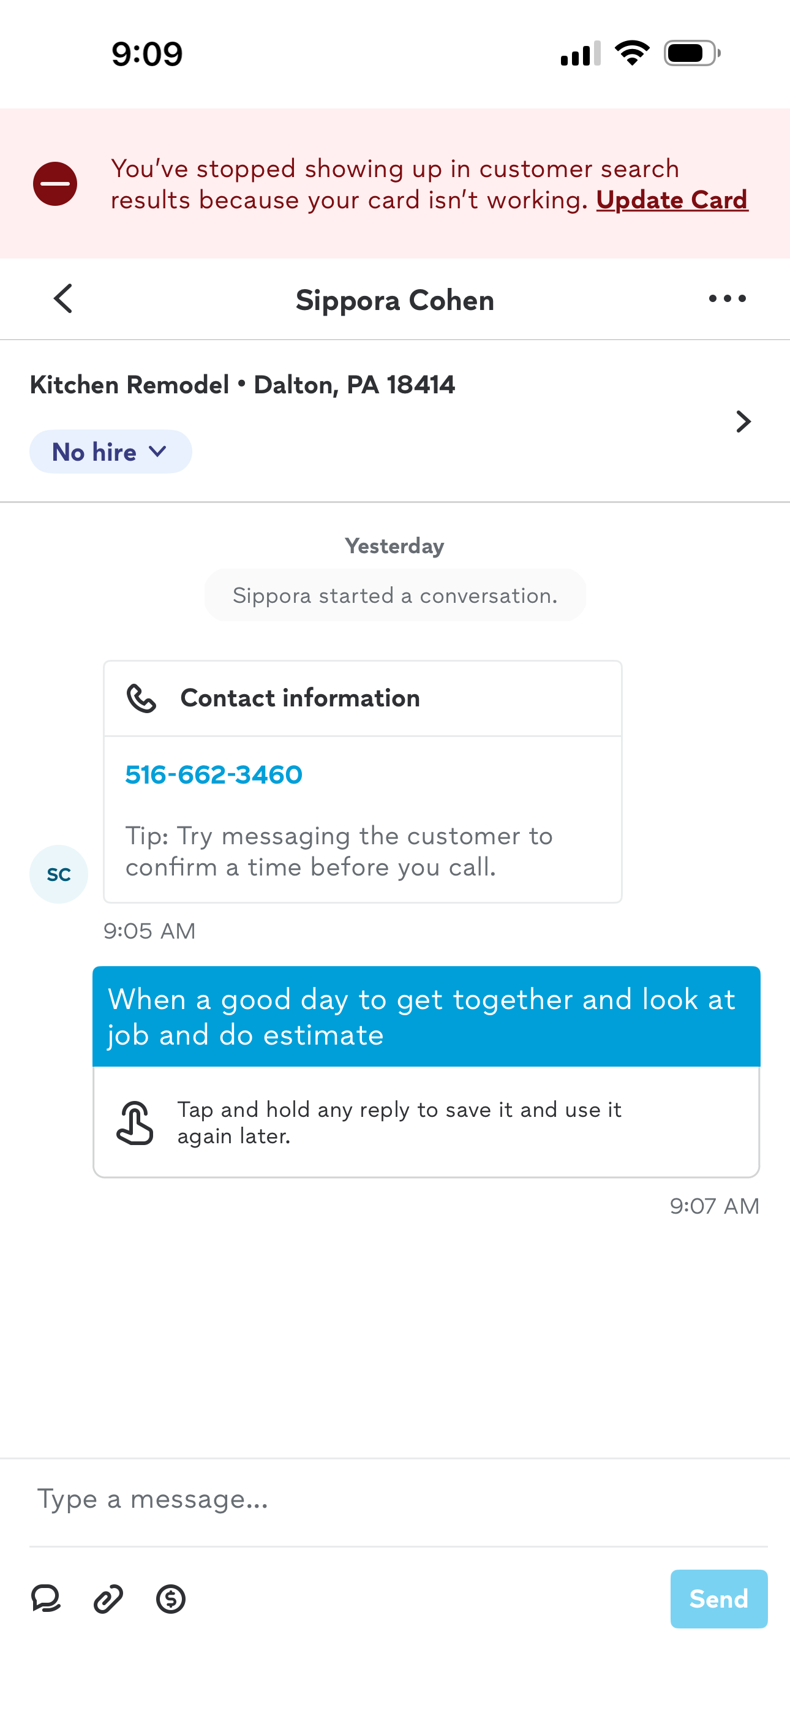The image size is (790, 1713).
Task: Tap the back arrow icon
Action: (63, 298)
